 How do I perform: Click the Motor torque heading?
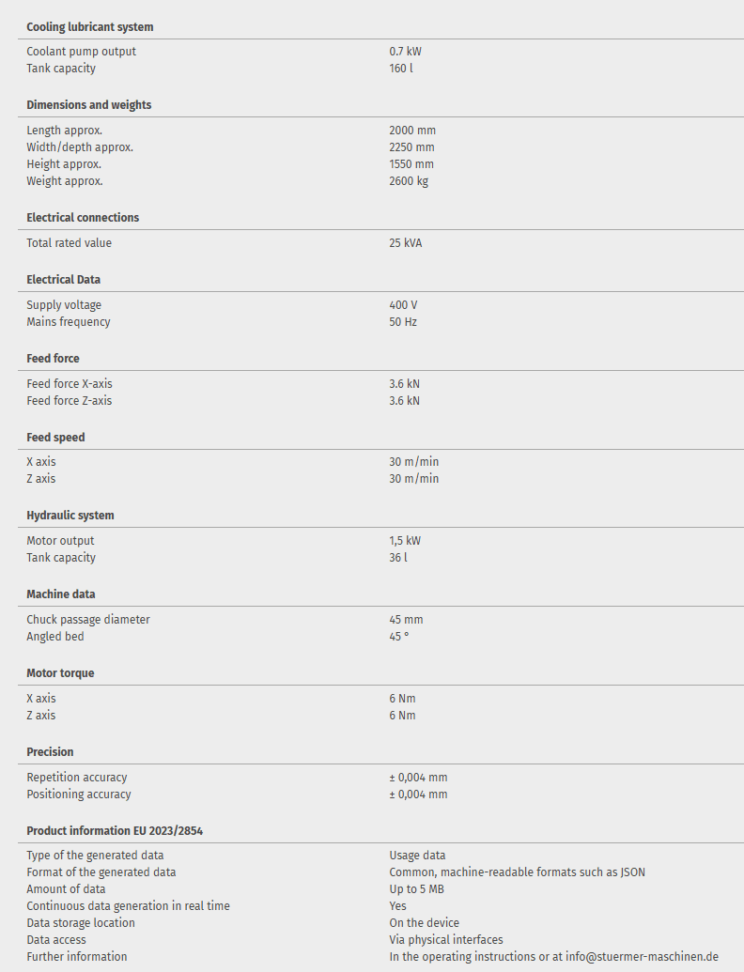60,673
